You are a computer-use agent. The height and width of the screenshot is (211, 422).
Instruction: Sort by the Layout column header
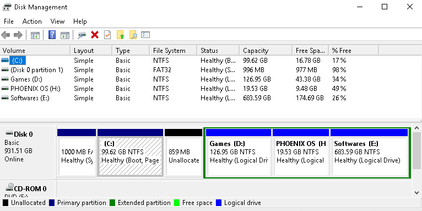(x=91, y=50)
